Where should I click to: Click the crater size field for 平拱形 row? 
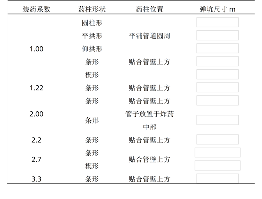218,35
